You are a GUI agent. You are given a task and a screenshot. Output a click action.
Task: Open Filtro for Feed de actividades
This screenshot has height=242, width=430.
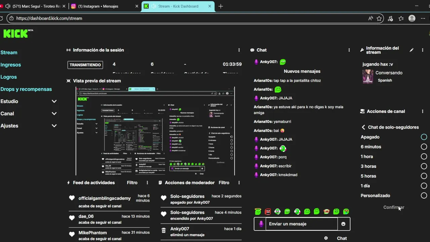(x=132, y=183)
